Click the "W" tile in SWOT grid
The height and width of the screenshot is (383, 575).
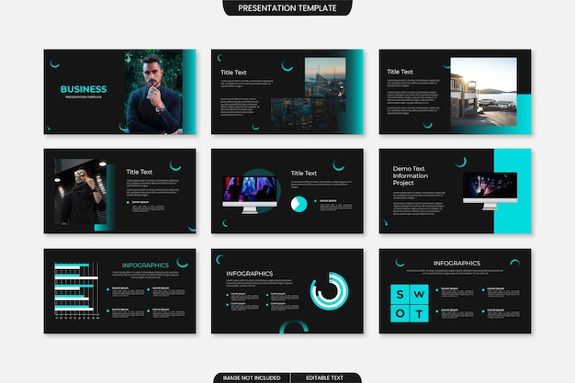point(419,294)
